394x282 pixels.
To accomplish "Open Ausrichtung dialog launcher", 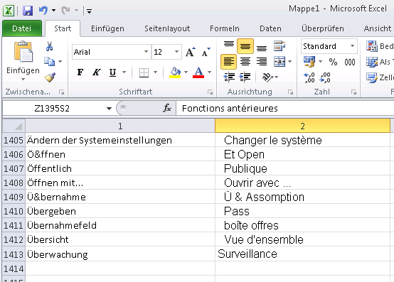I will [x=290, y=92].
